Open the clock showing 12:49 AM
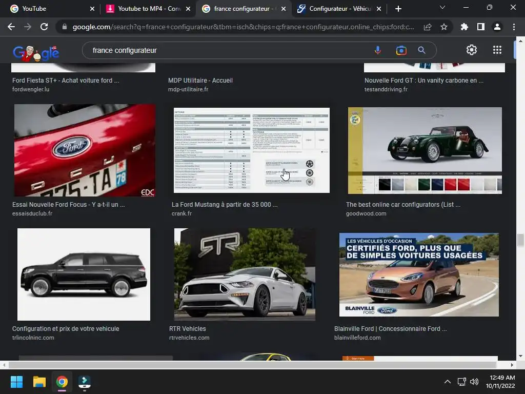The image size is (525, 394). click(500, 382)
